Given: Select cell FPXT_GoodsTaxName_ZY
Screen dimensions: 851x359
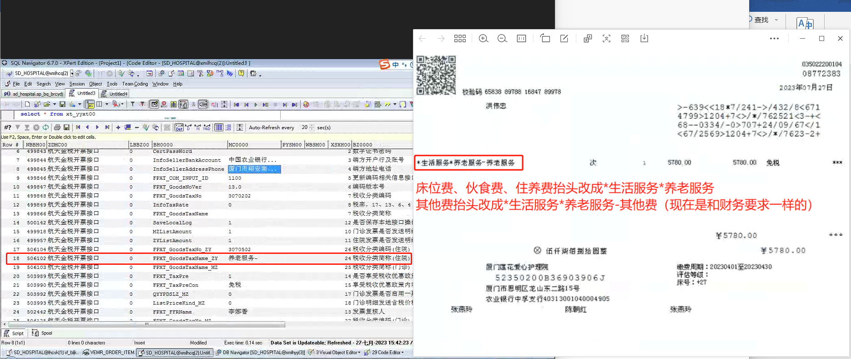Looking at the screenshot, I should point(189,258).
